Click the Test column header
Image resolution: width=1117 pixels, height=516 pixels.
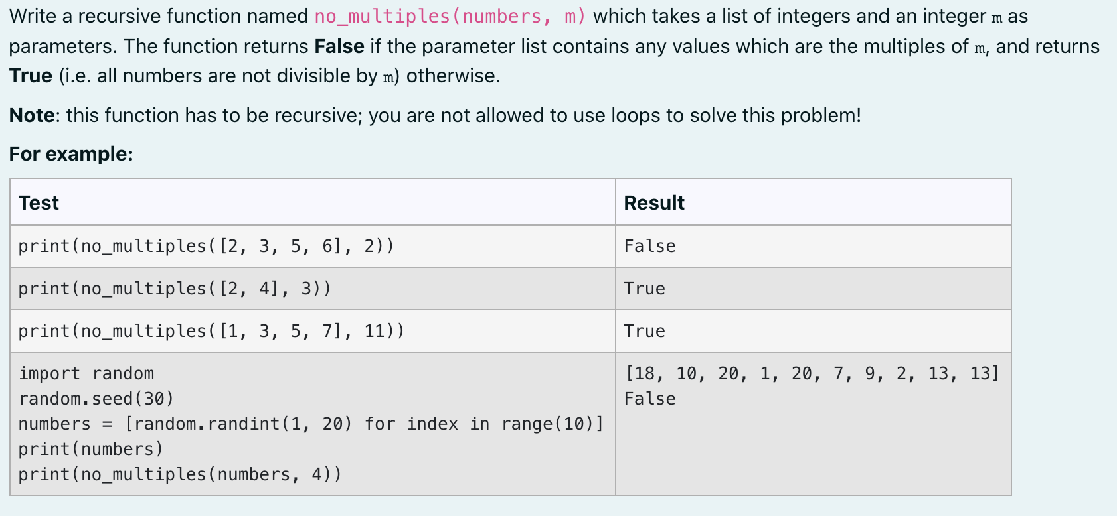(39, 203)
